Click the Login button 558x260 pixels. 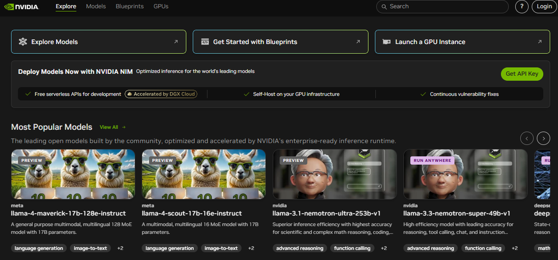pyautogui.click(x=544, y=6)
